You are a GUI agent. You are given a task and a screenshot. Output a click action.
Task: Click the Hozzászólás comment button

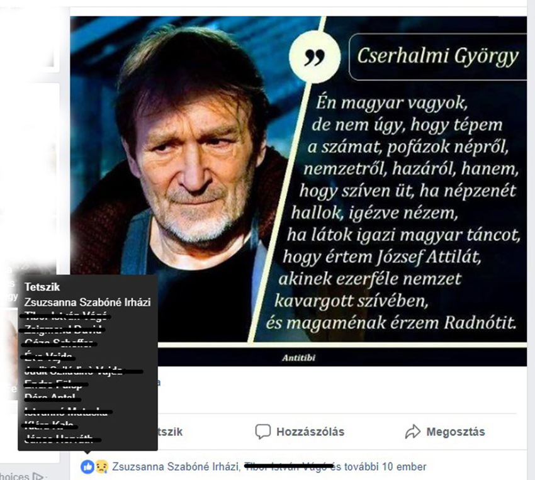[x=300, y=432]
